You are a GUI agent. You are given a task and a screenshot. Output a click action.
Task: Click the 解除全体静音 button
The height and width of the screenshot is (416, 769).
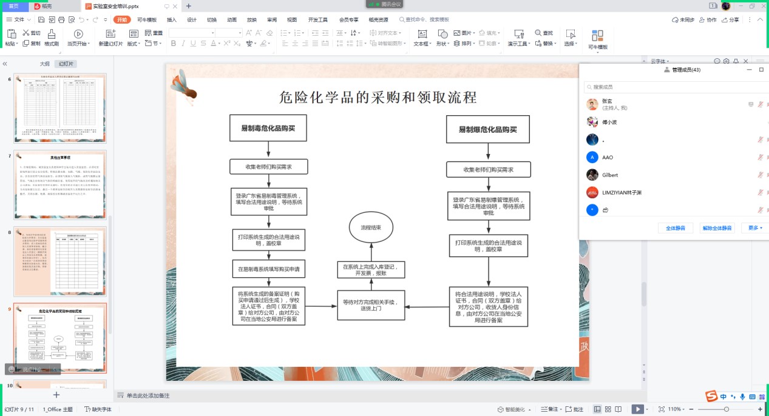[717, 228]
